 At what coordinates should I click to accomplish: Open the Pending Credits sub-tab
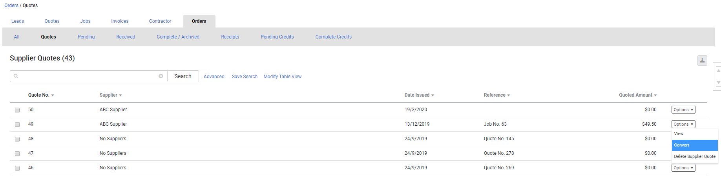click(277, 37)
